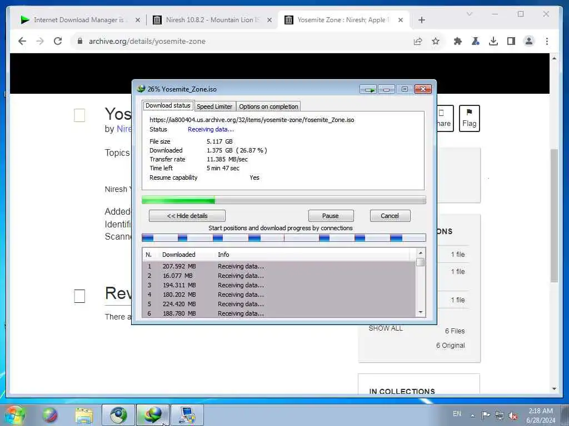Screen dimensions: 569x426
Task: Select the Download status tab
Action: coord(168,105)
